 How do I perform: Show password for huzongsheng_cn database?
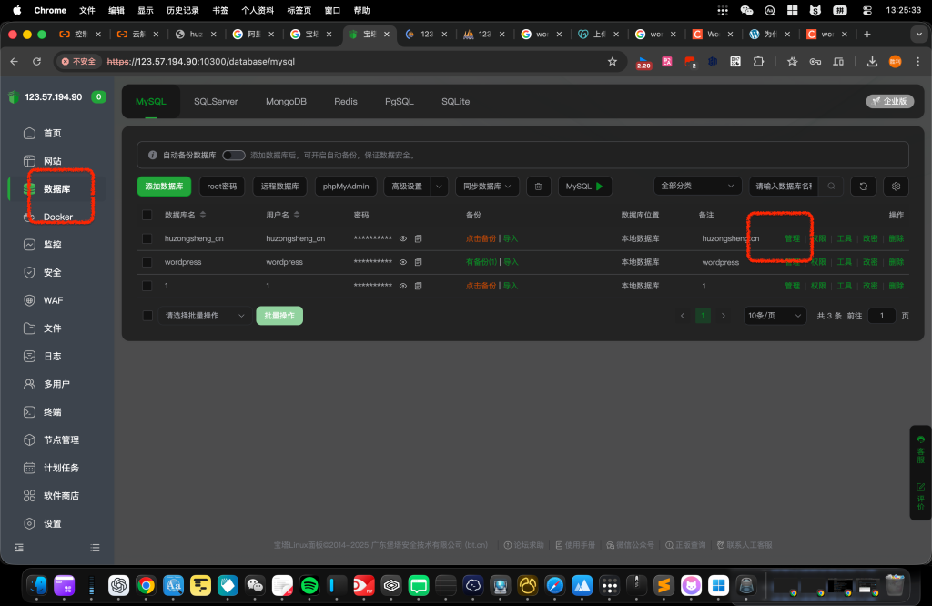pos(402,238)
